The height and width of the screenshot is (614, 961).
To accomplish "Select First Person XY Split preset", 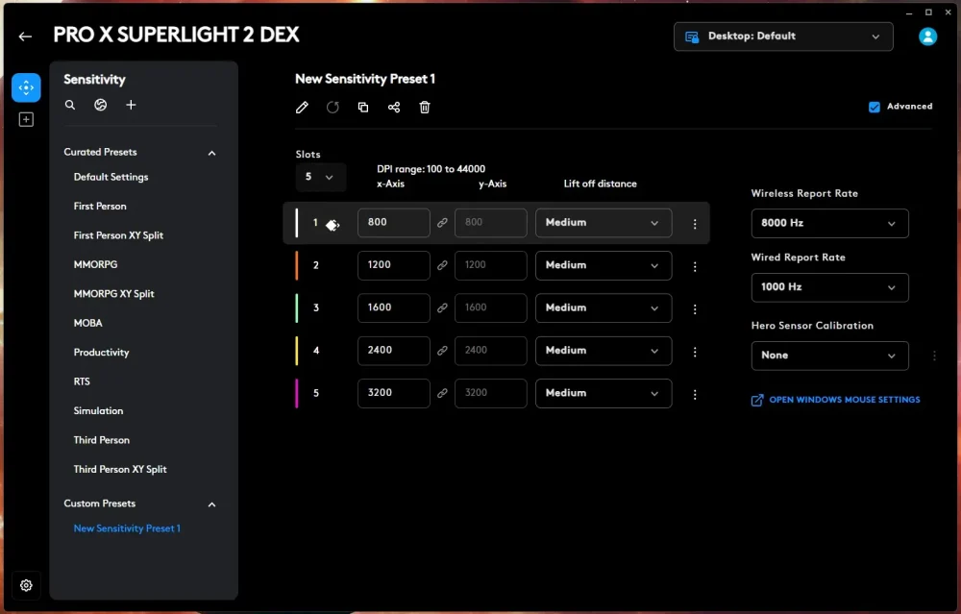I will coord(118,235).
